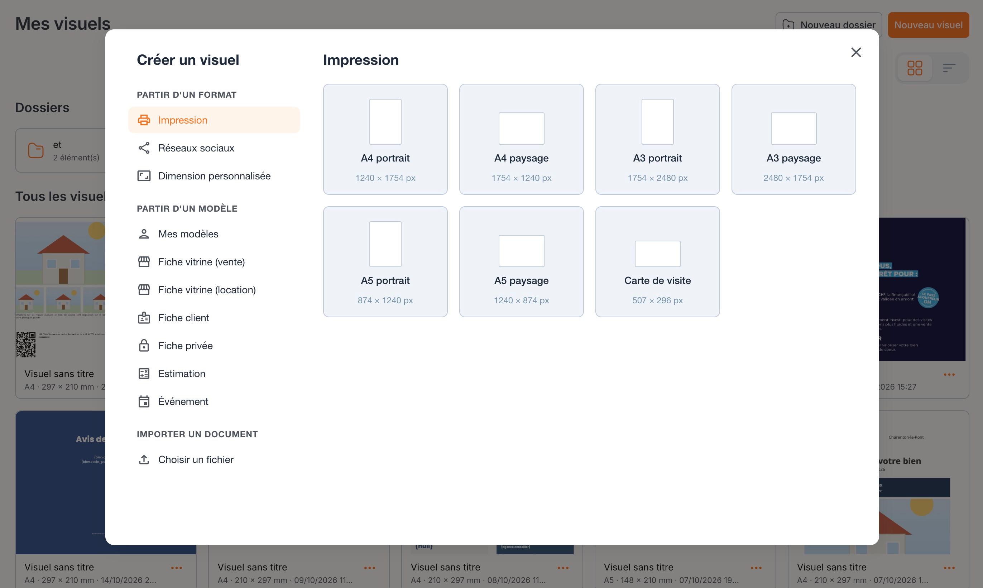
Task: Open options menu for the A5 148 × 210 visual
Action: [756, 568]
